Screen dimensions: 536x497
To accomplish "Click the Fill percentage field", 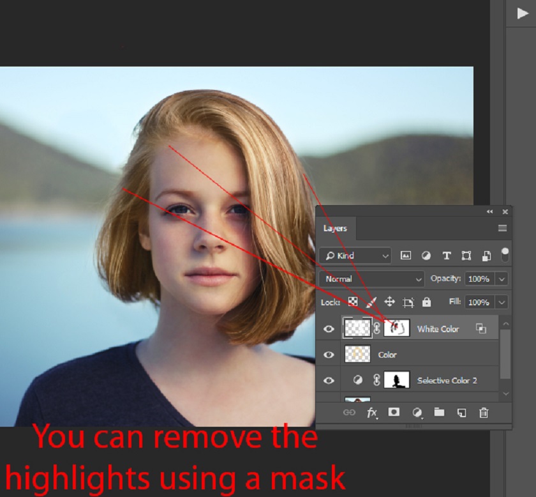I will (479, 302).
